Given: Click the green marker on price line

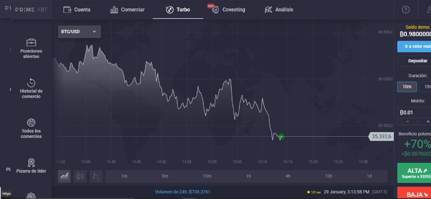Looking at the screenshot, I should tap(281, 137).
